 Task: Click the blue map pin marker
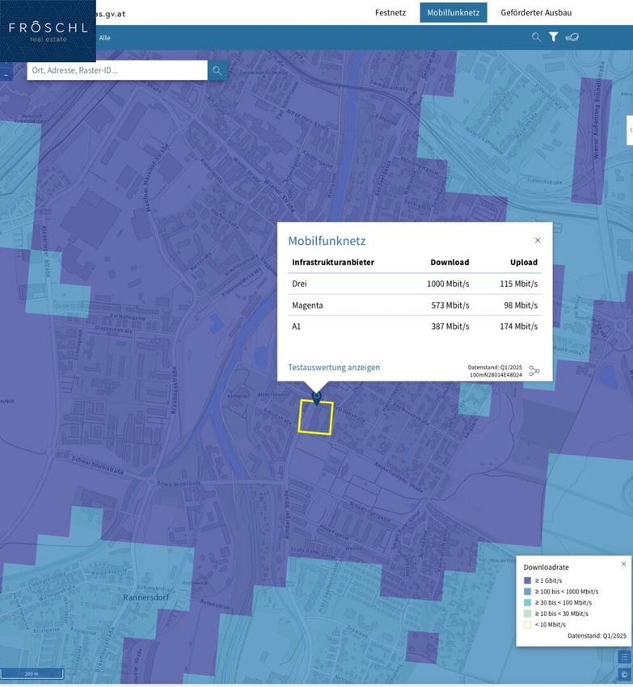(x=317, y=397)
